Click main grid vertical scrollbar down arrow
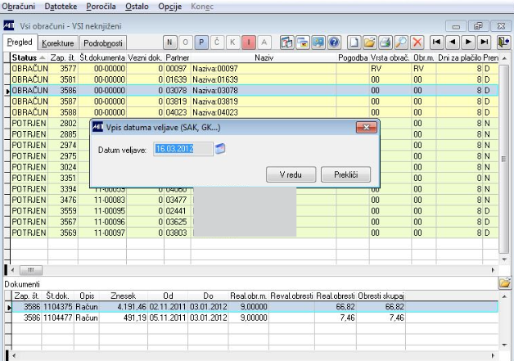Image resolution: width=514 pixels, height=361 pixels. (504, 259)
